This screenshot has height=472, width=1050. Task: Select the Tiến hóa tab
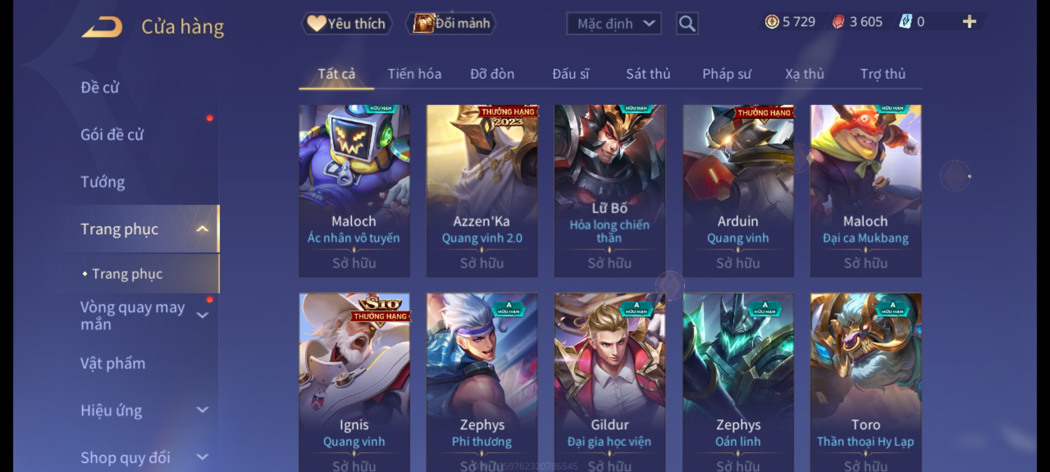[414, 74]
